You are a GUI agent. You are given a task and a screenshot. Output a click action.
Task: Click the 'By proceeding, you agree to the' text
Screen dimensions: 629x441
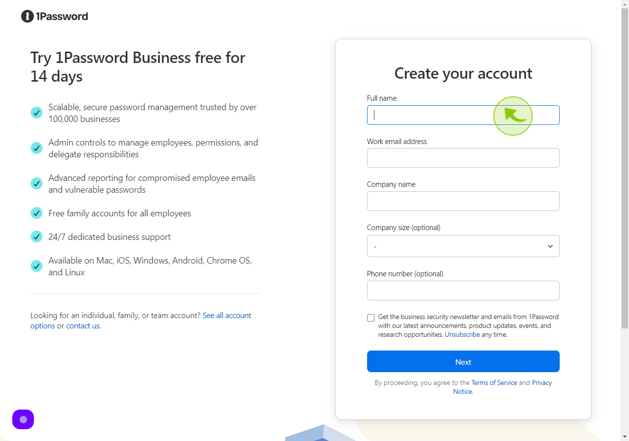(422, 383)
